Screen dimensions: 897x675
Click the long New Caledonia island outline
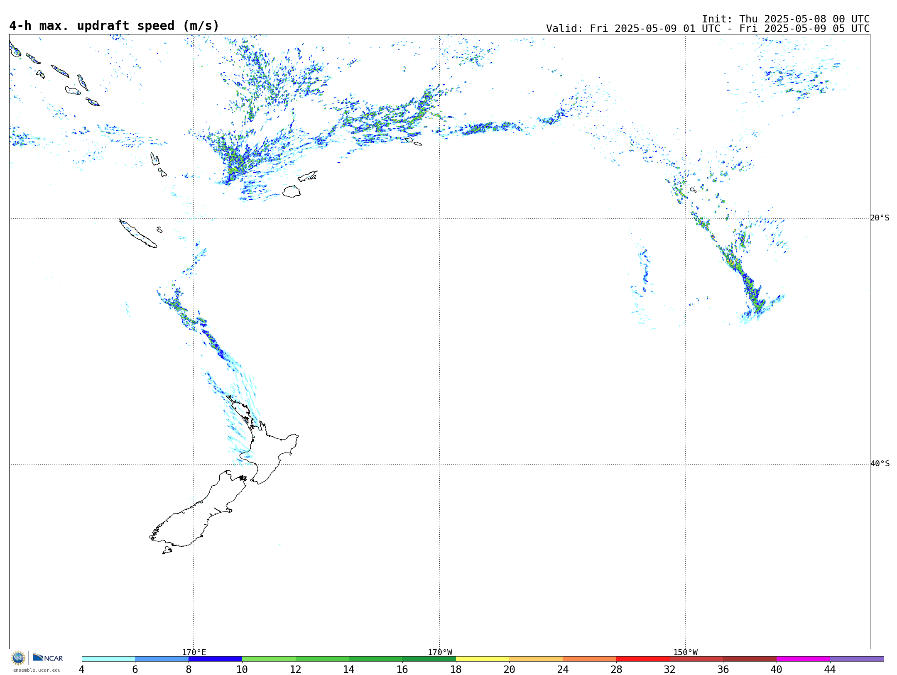[138, 234]
